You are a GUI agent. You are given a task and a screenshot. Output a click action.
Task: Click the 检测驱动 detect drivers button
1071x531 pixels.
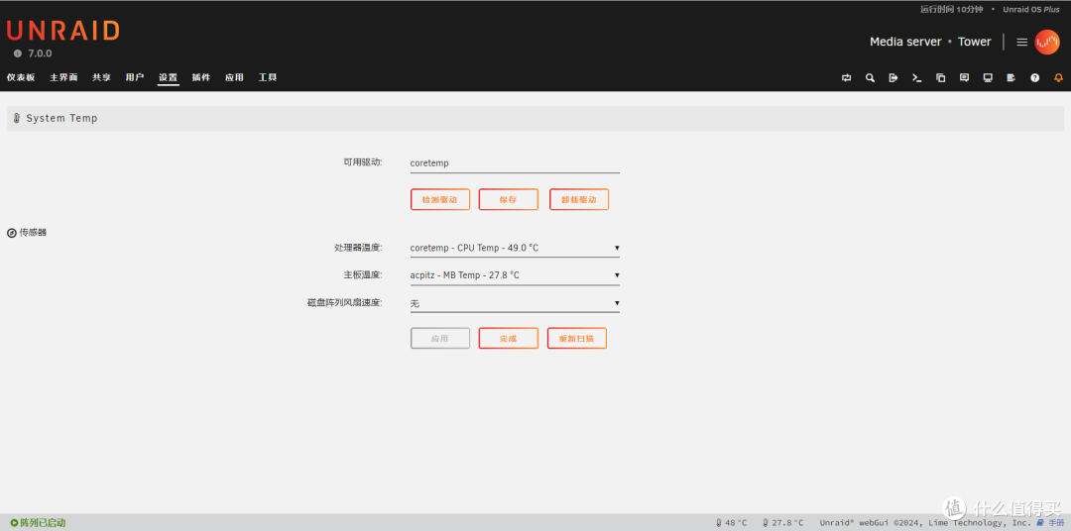[440, 200]
